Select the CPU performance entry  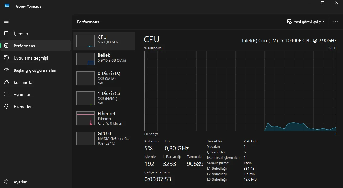(104, 41)
